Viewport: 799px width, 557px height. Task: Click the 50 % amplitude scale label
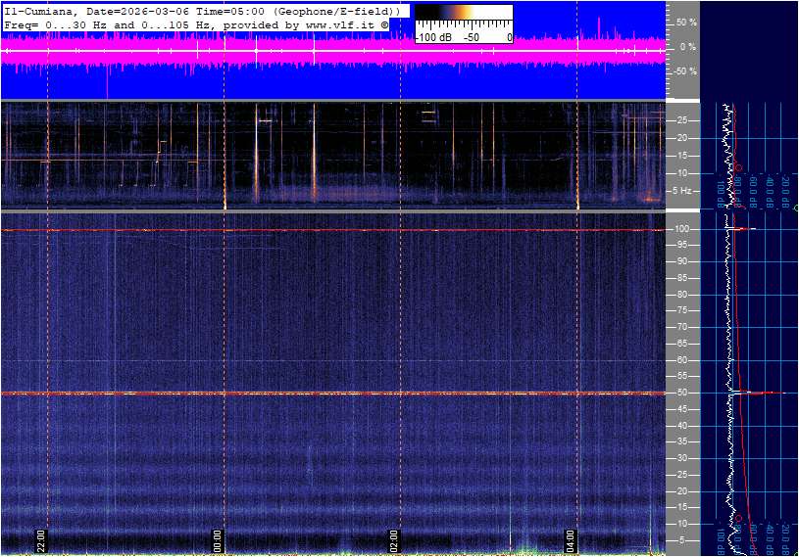point(686,22)
